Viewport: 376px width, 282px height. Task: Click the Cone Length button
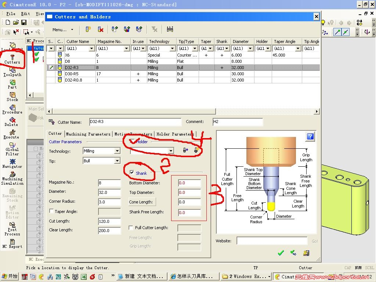142,202
